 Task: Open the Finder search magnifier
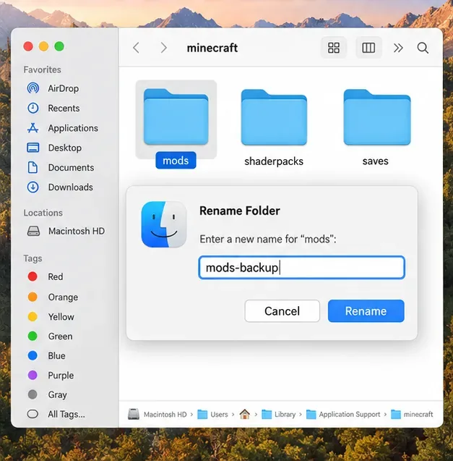pyautogui.click(x=423, y=48)
